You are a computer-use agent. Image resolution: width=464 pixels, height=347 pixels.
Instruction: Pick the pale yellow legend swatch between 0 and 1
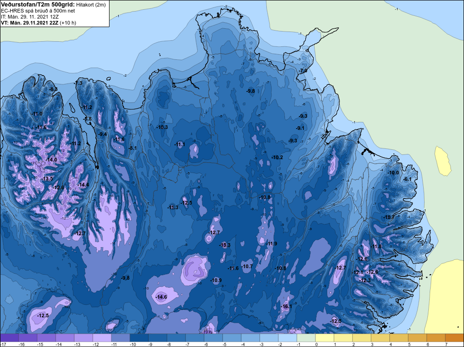325,338
